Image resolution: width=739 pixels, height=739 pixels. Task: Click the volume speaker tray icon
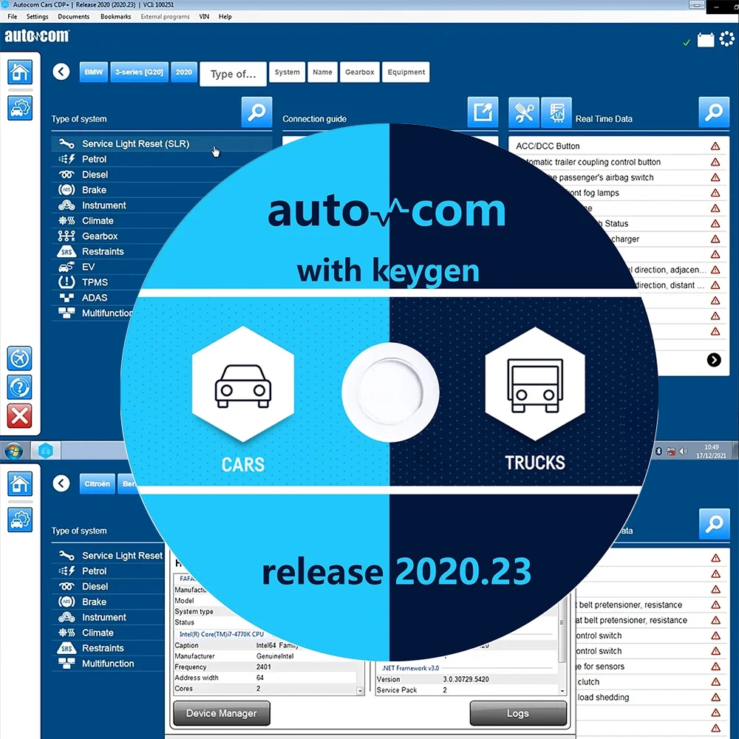pos(683,451)
